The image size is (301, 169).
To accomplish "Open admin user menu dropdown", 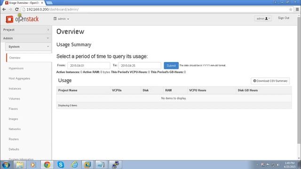I will [263, 18].
